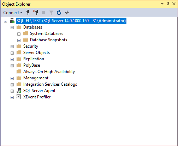Click the PolyBase folder icon
The height and width of the screenshot is (146, 178).
click(19, 65)
